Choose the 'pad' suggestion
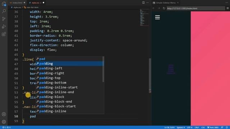Image resolution: width=230 pixels, height=129 pixels. click(x=70, y=59)
